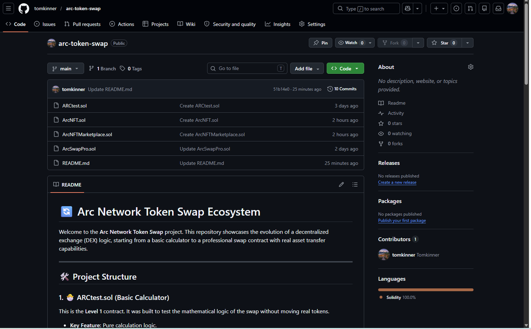The height and width of the screenshot is (329, 531).
Task: Open the 1 Branch link
Action: 102,68
